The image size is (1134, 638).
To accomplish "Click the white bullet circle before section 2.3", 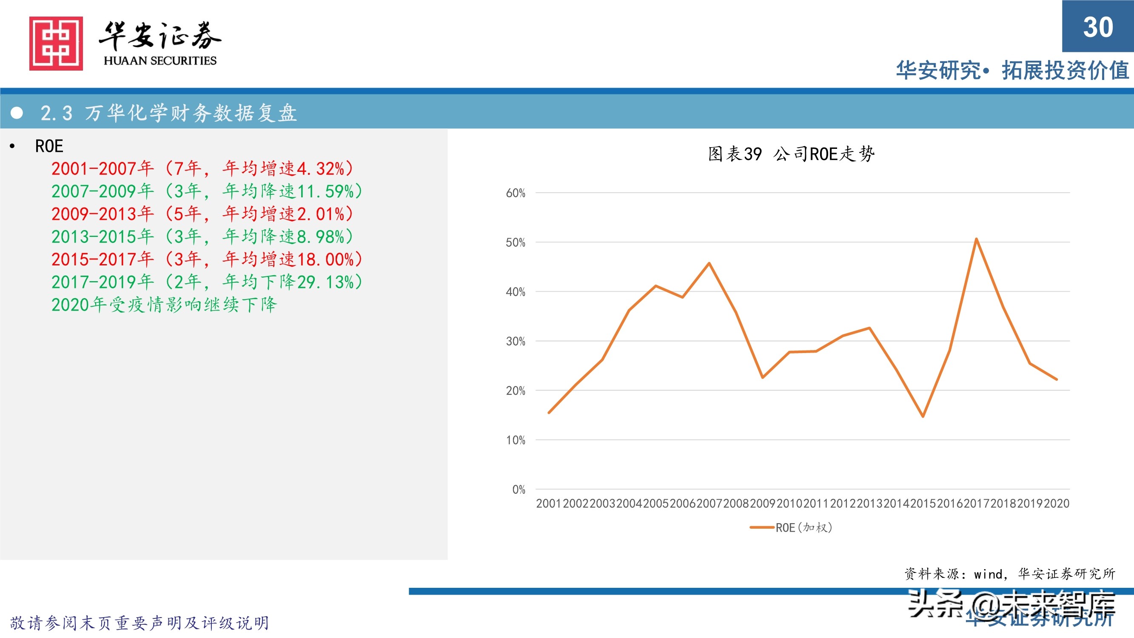I will point(17,113).
